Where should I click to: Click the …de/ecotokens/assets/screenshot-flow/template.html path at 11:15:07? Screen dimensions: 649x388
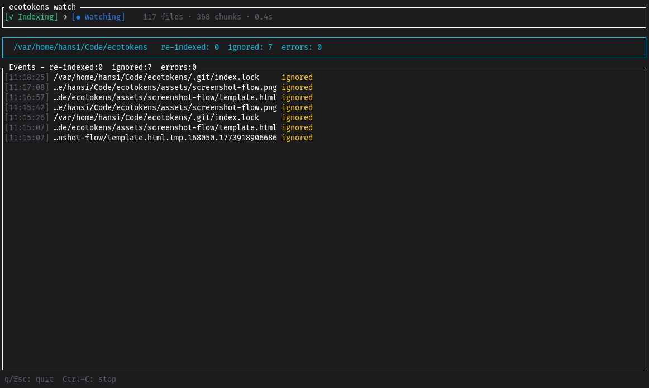click(x=165, y=127)
